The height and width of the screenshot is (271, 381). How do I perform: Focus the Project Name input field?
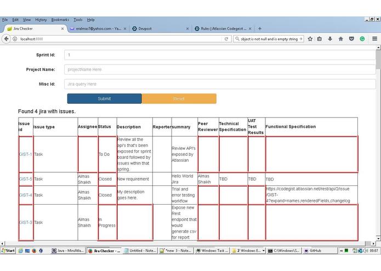220,70
